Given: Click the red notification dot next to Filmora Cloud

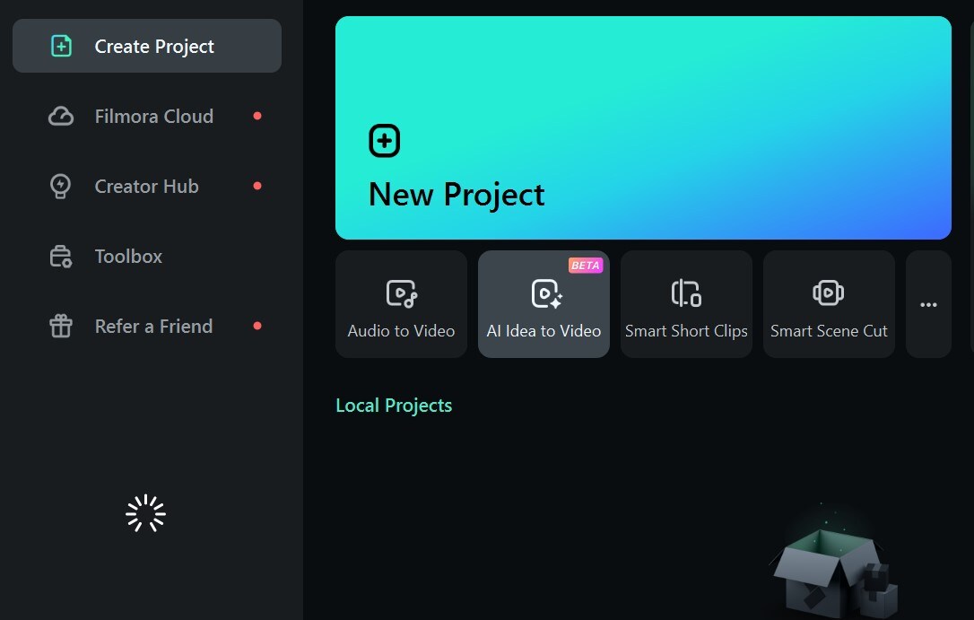Looking at the screenshot, I should pyautogui.click(x=257, y=116).
